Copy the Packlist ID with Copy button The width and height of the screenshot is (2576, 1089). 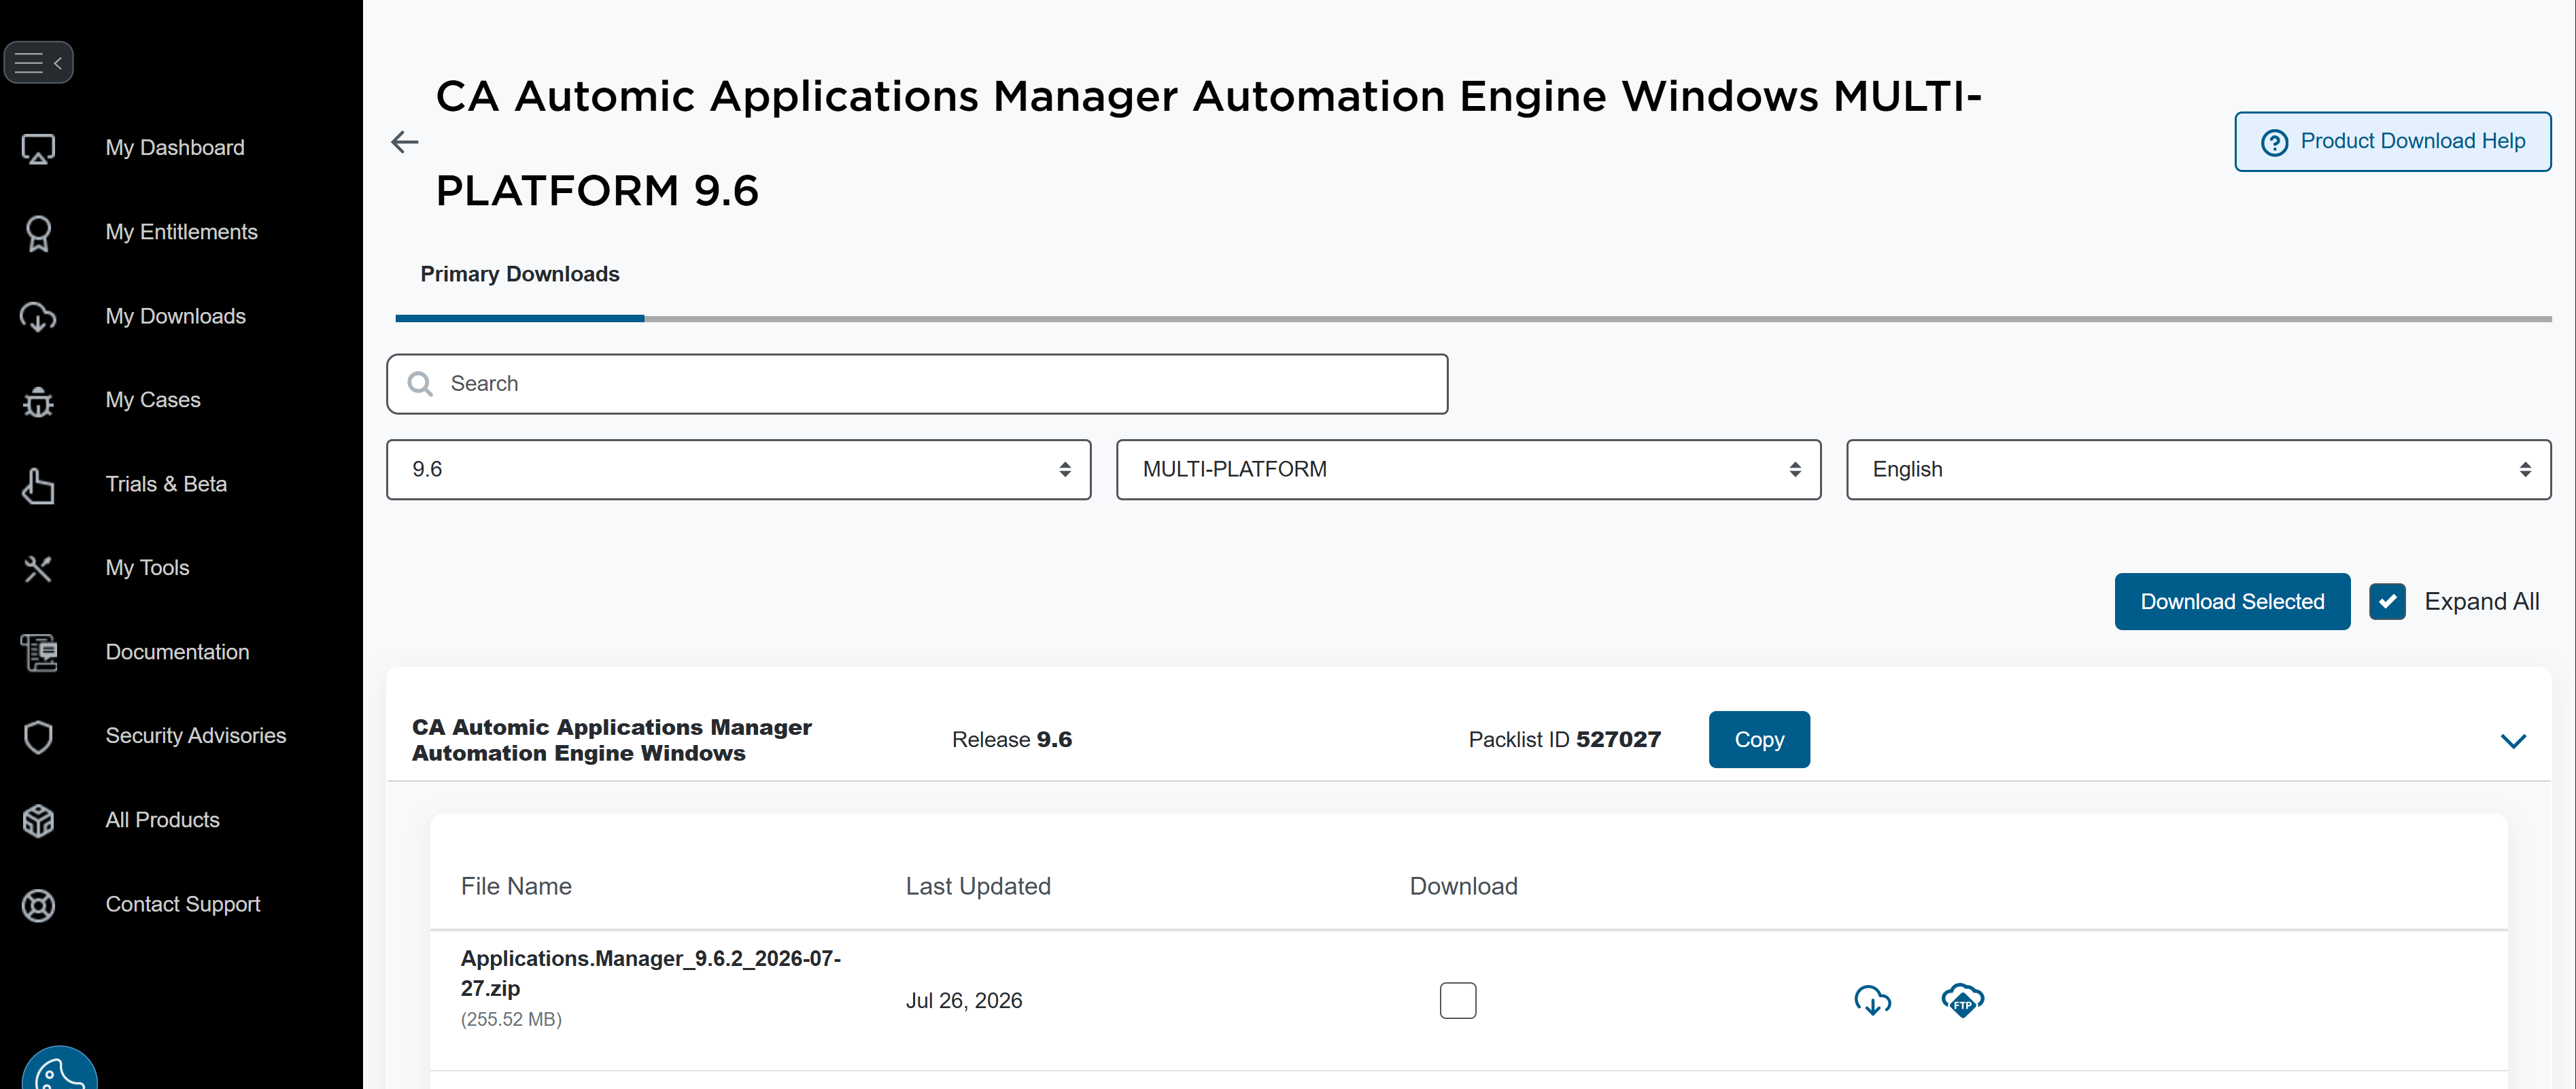[x=1759, y=740]
